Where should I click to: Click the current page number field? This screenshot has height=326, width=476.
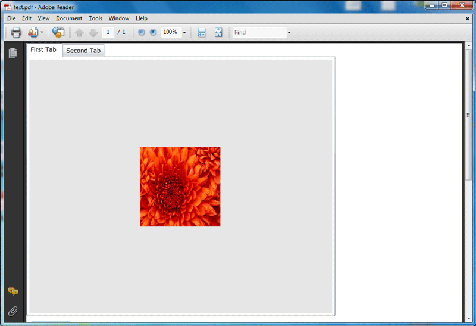(x=108, y=32)
